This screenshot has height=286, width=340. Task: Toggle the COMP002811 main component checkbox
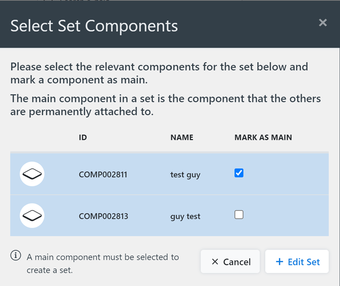(239, 173)
